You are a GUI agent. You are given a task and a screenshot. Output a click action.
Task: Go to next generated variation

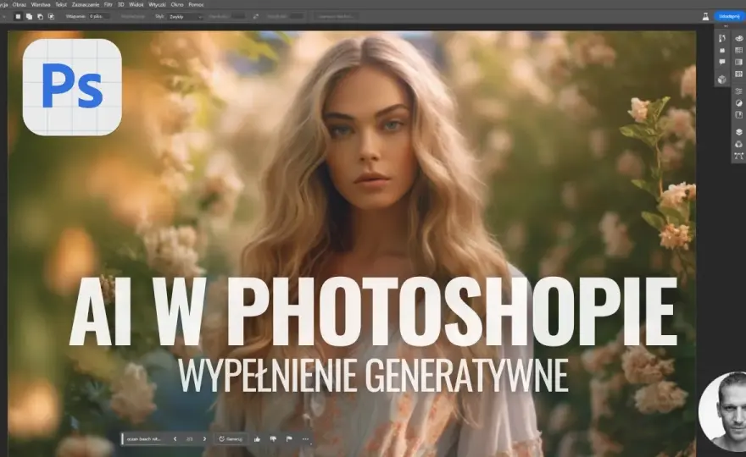point(204,439)
